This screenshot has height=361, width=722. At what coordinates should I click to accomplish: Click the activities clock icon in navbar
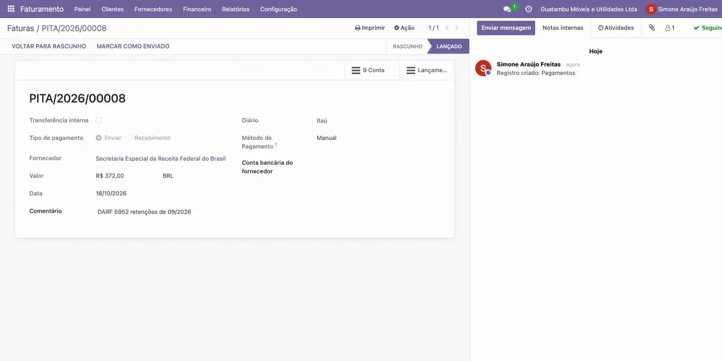pos(529,9)
